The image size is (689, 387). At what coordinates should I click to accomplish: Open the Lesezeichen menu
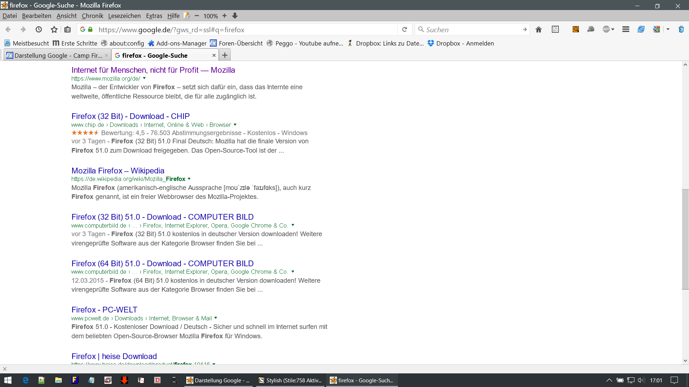coord(124,16)
